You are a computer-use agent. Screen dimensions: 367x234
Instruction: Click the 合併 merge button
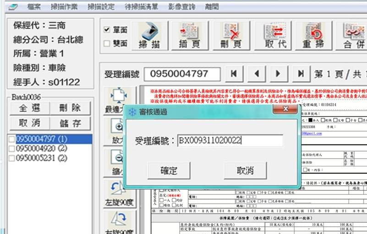[352, 36]
